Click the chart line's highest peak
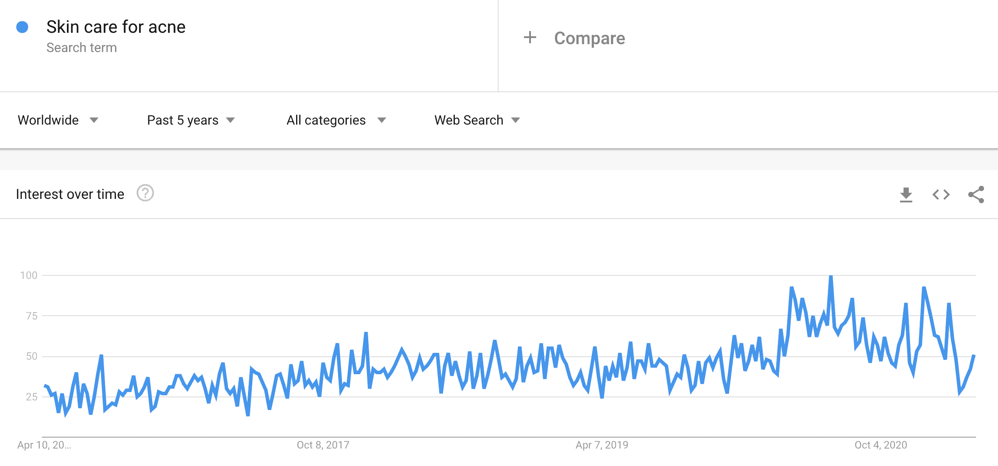998x466 pixels. 831,277
